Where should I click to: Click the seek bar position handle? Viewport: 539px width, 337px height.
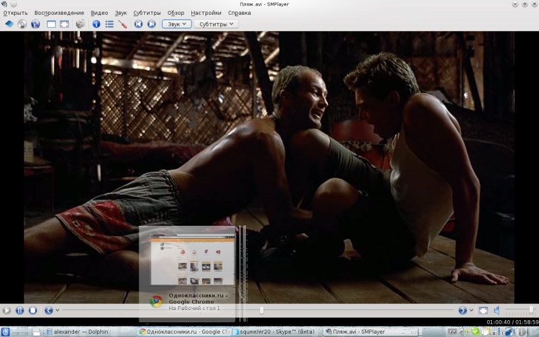point(261,310)
